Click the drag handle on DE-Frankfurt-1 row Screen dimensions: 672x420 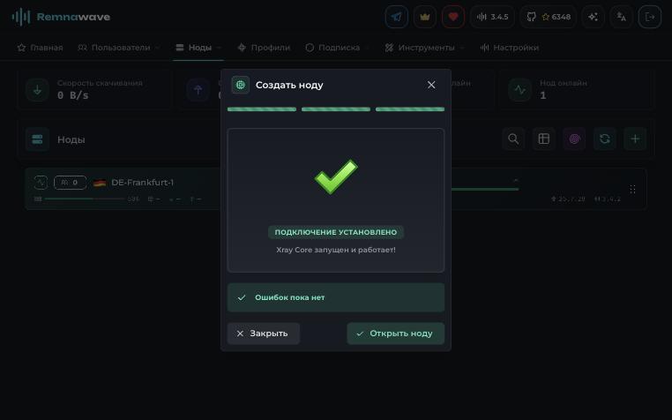click(632, 189)
